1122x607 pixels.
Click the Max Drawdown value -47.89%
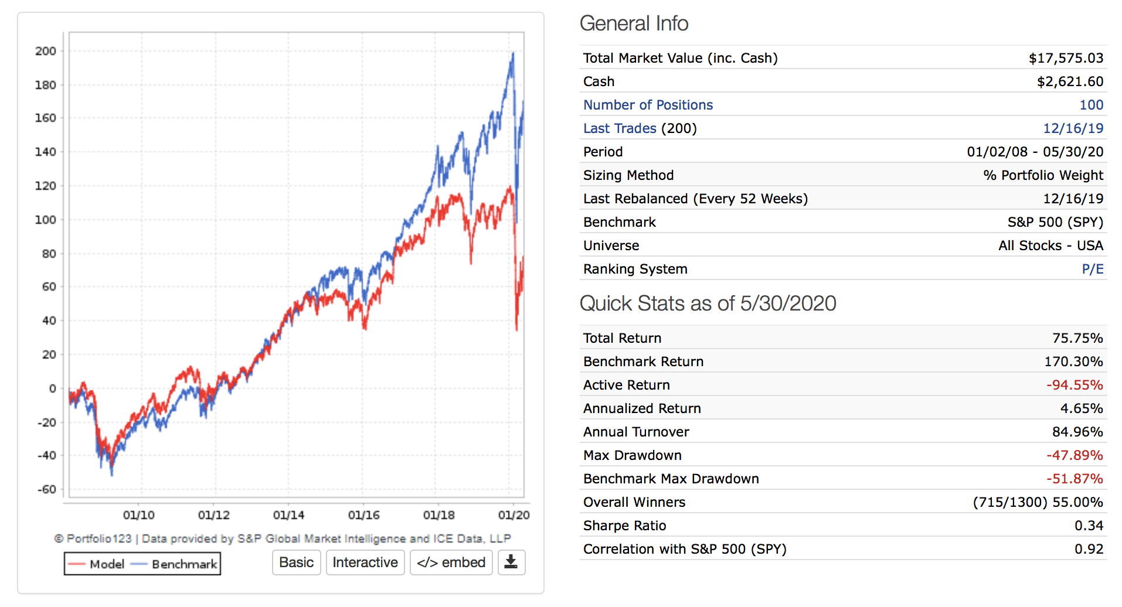1074,455
